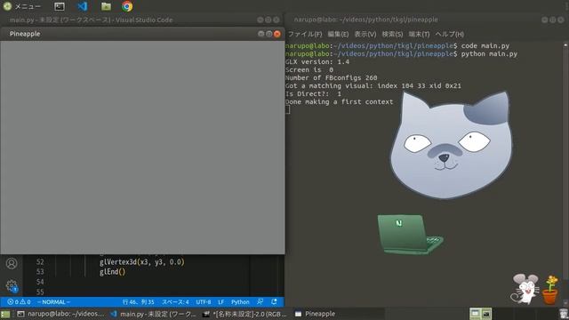
Task: Switch to Pineapple taskbar item
Action: 315,314
